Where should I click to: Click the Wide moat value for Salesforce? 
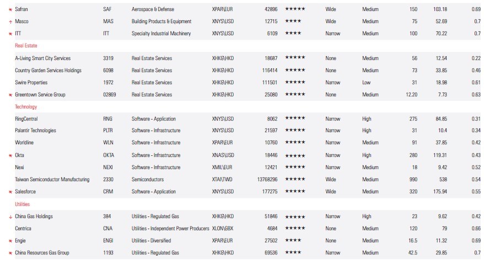[x=331, y=192]
